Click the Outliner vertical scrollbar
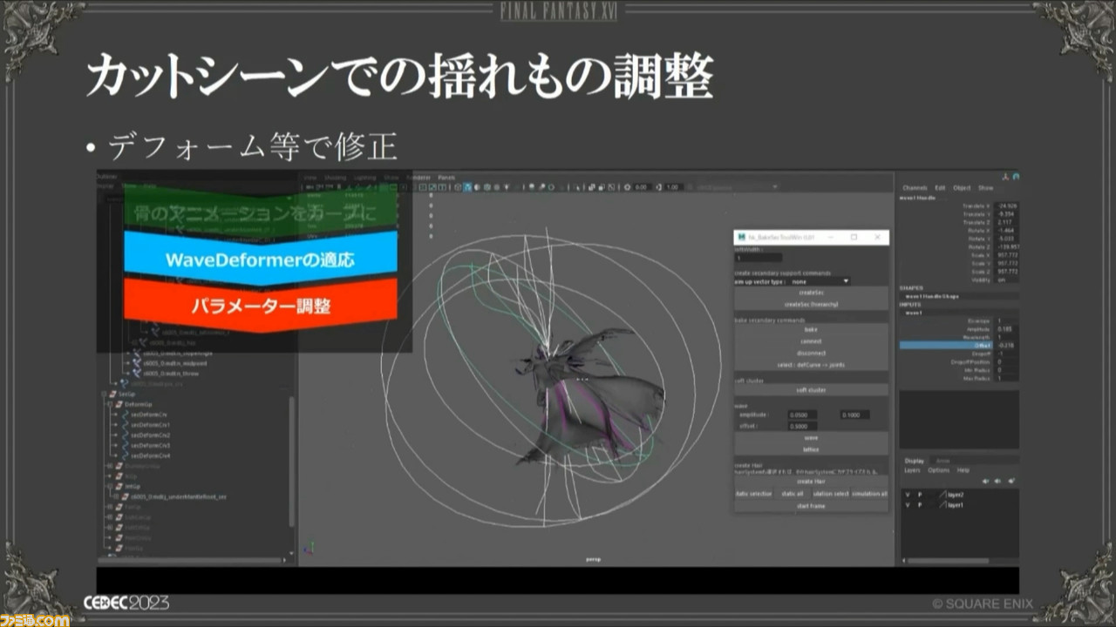The height and width of the screenshot is (627, 1116). tap(291, 462)
